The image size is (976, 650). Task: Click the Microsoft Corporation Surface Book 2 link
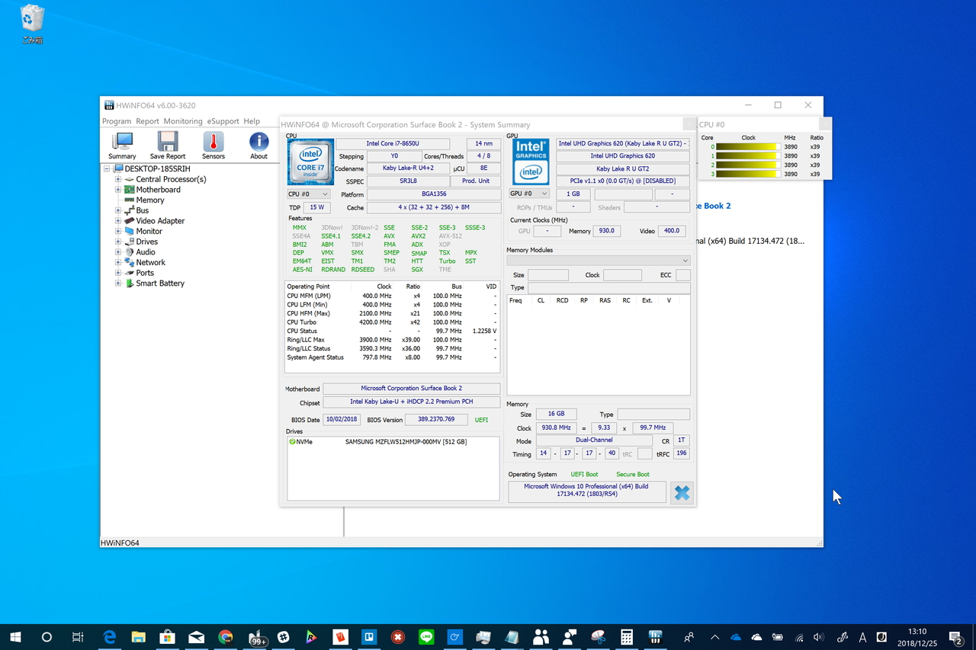[x=411, y=388]
